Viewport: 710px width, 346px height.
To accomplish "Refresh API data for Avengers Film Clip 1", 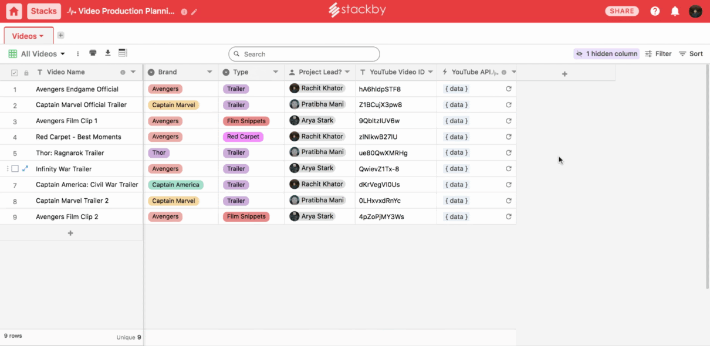I will coord(509,121).
